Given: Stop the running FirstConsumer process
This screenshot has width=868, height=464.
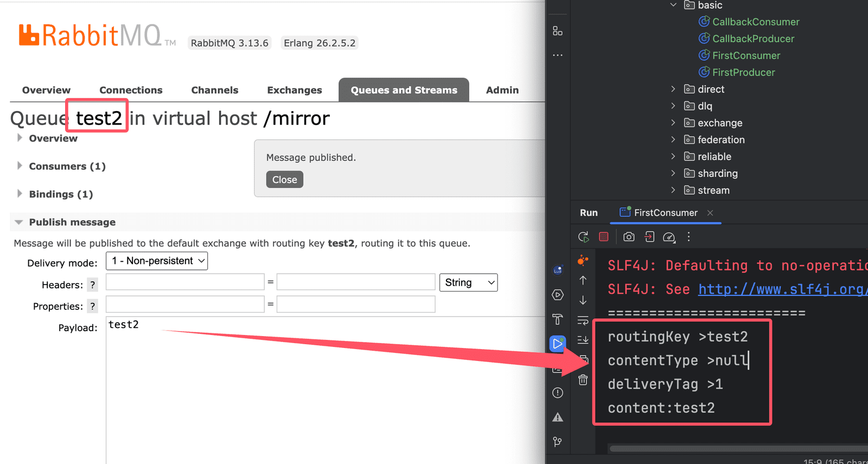Looking at the screenshot, I should point(604,237).
